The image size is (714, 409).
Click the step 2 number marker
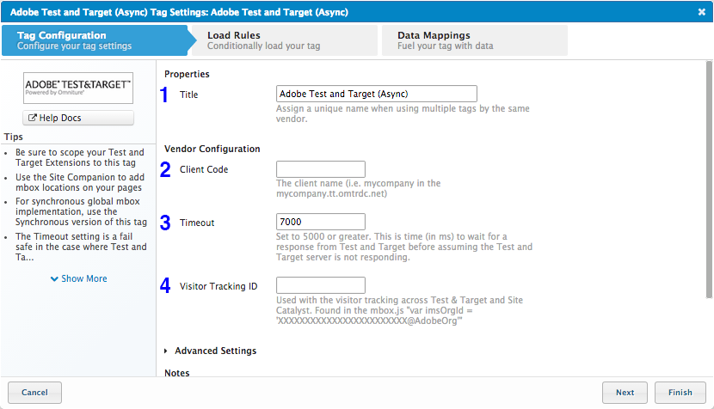[165, 169]
